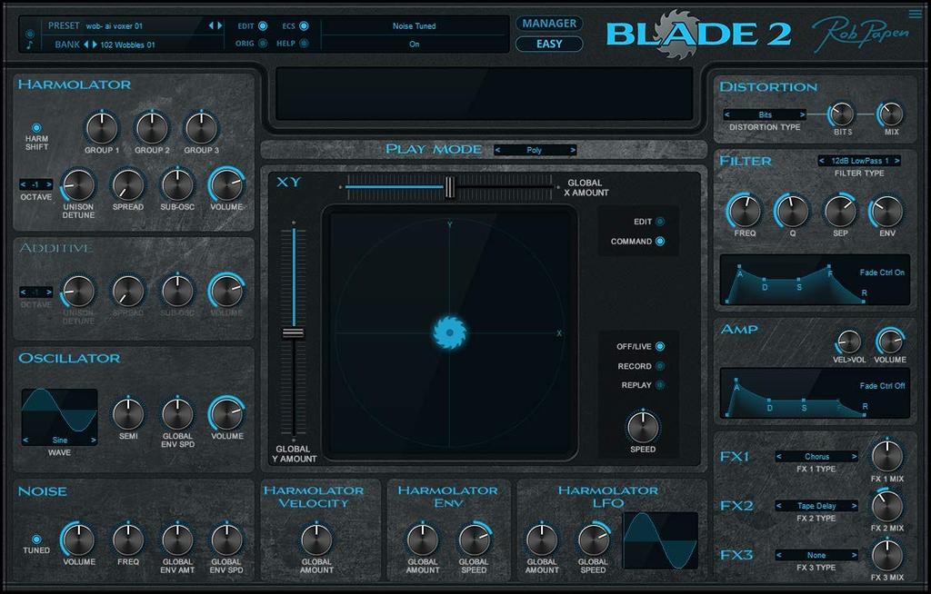Click the FX 1 Mix knob
Image resolution: width=931 pixels, height=594 pixels.
(x=886, y=456)
